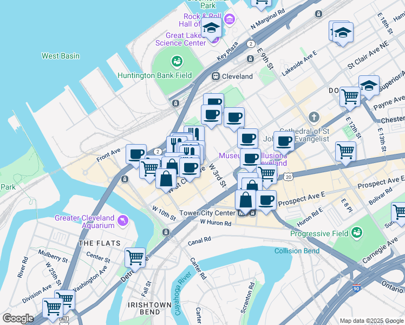Select the shopping cart marker on Detroit Ave
This screenshot has width=405, height=325.
[135, 258]
